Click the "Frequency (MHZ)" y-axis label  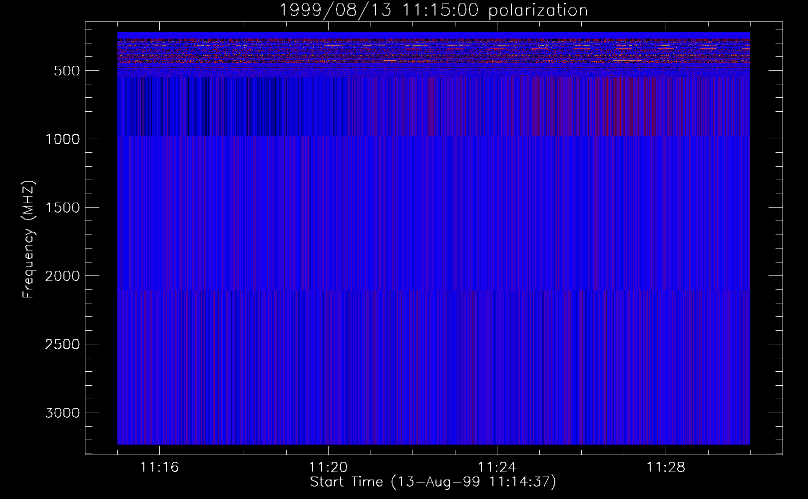pos(28,240)
